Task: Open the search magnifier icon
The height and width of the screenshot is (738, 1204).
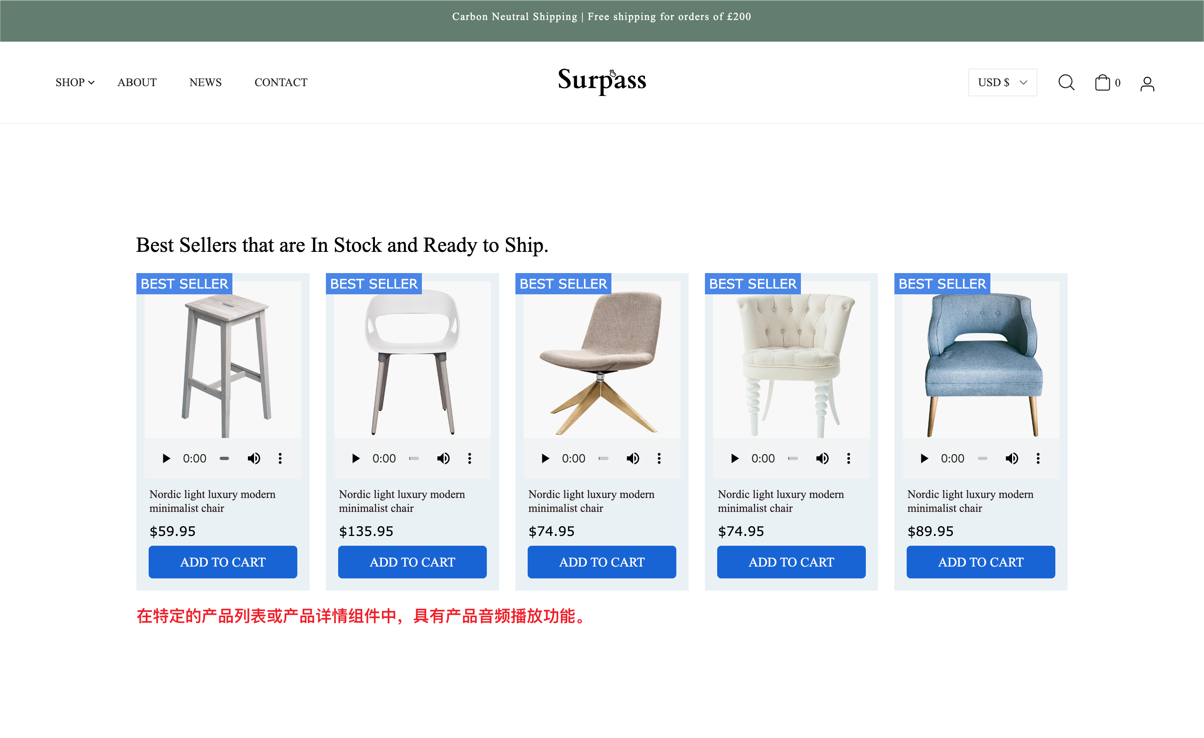Action: [x=1066, y=82]
